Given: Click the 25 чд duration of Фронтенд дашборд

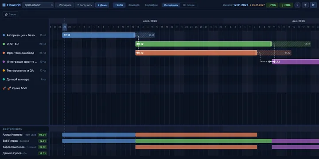Looking at the screenshot, I should click(43, 53).
